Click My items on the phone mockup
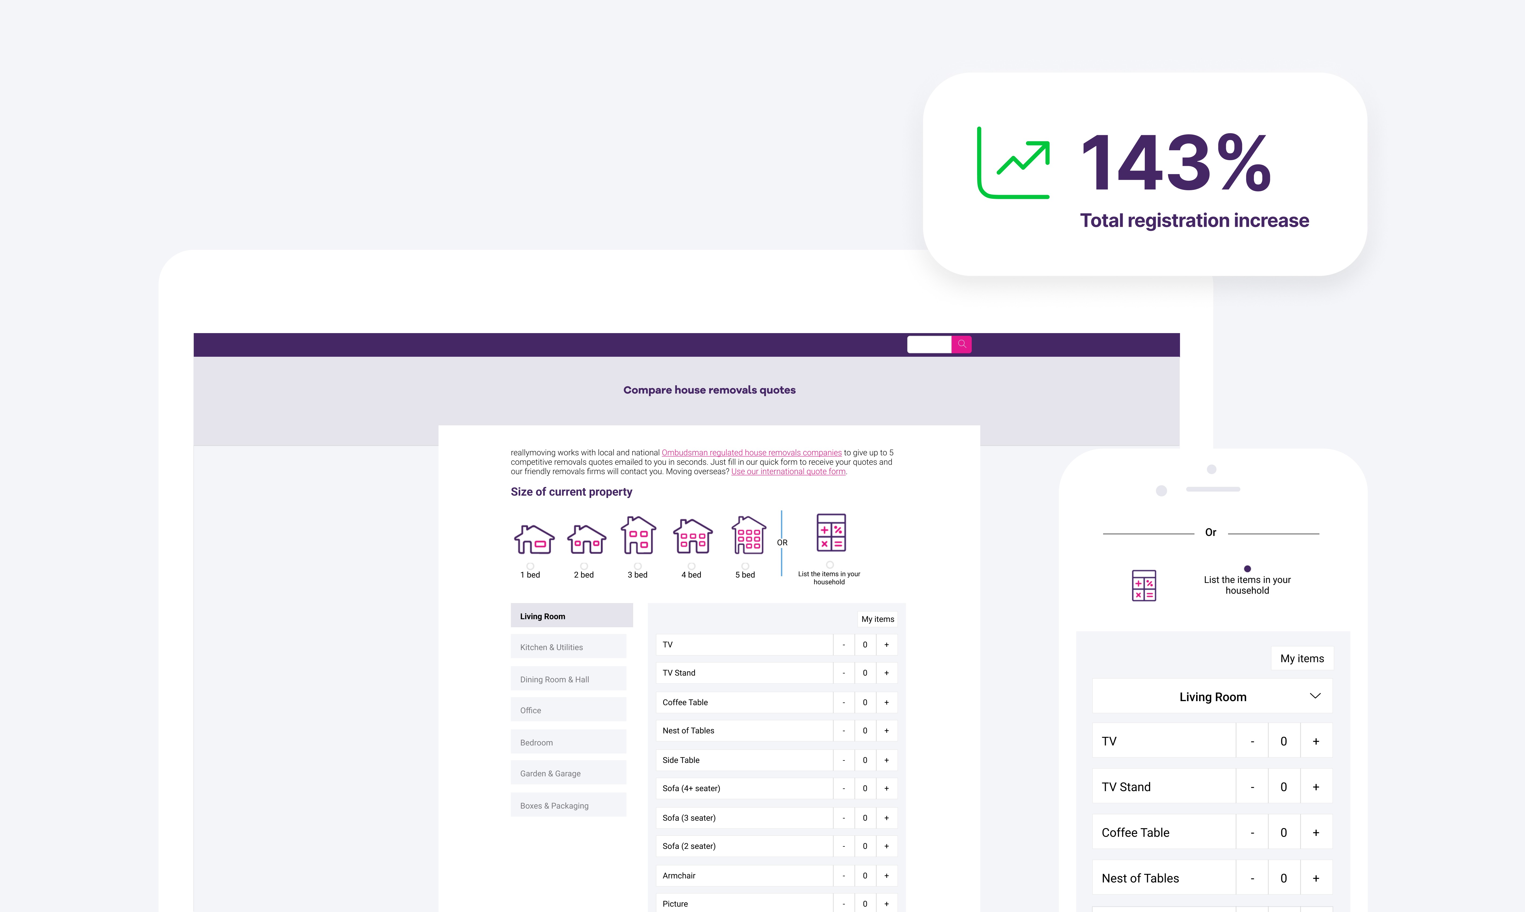 click(1302, 658)
